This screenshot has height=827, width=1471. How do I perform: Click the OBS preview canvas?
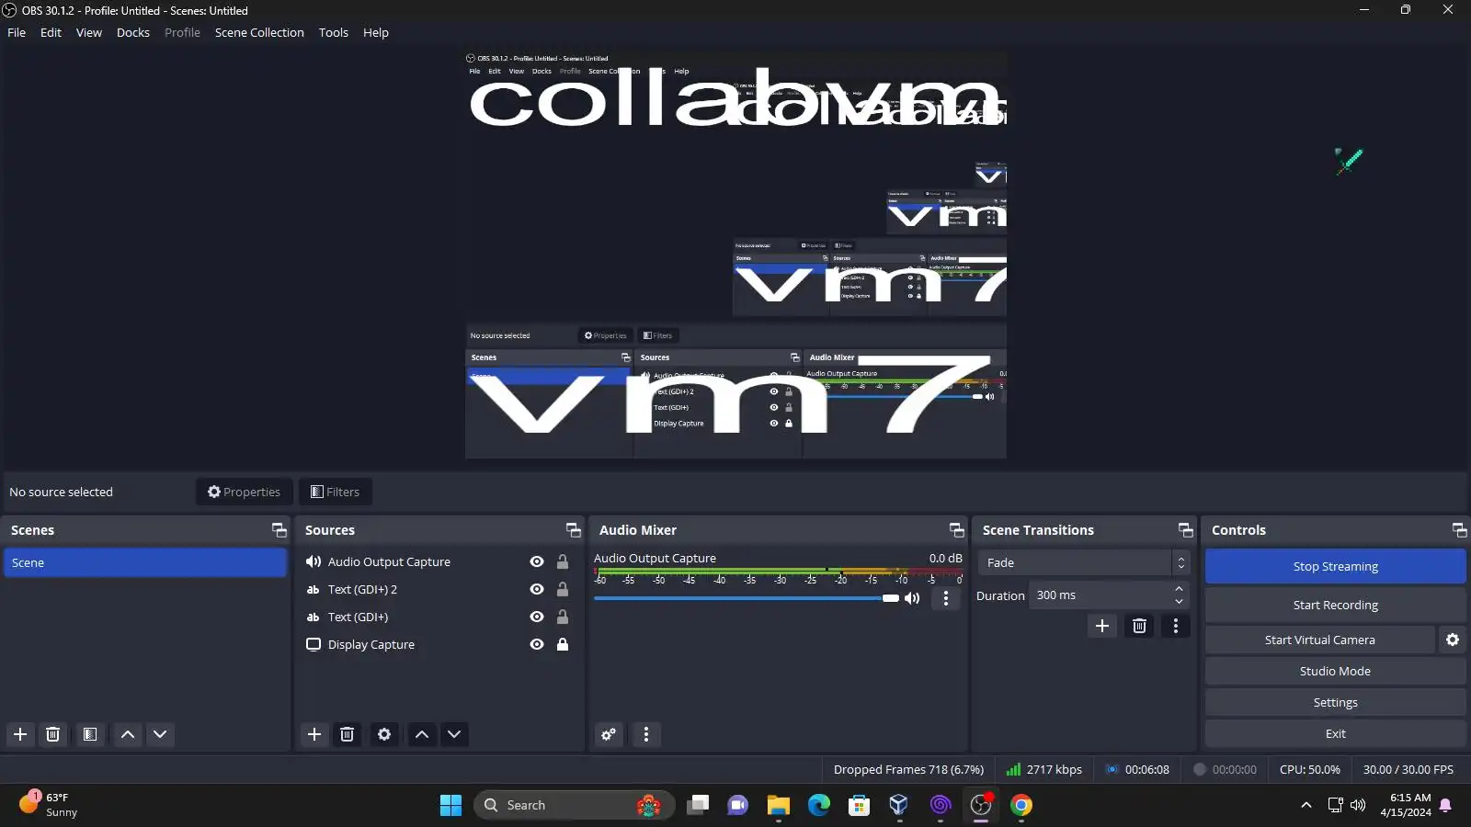735,255
